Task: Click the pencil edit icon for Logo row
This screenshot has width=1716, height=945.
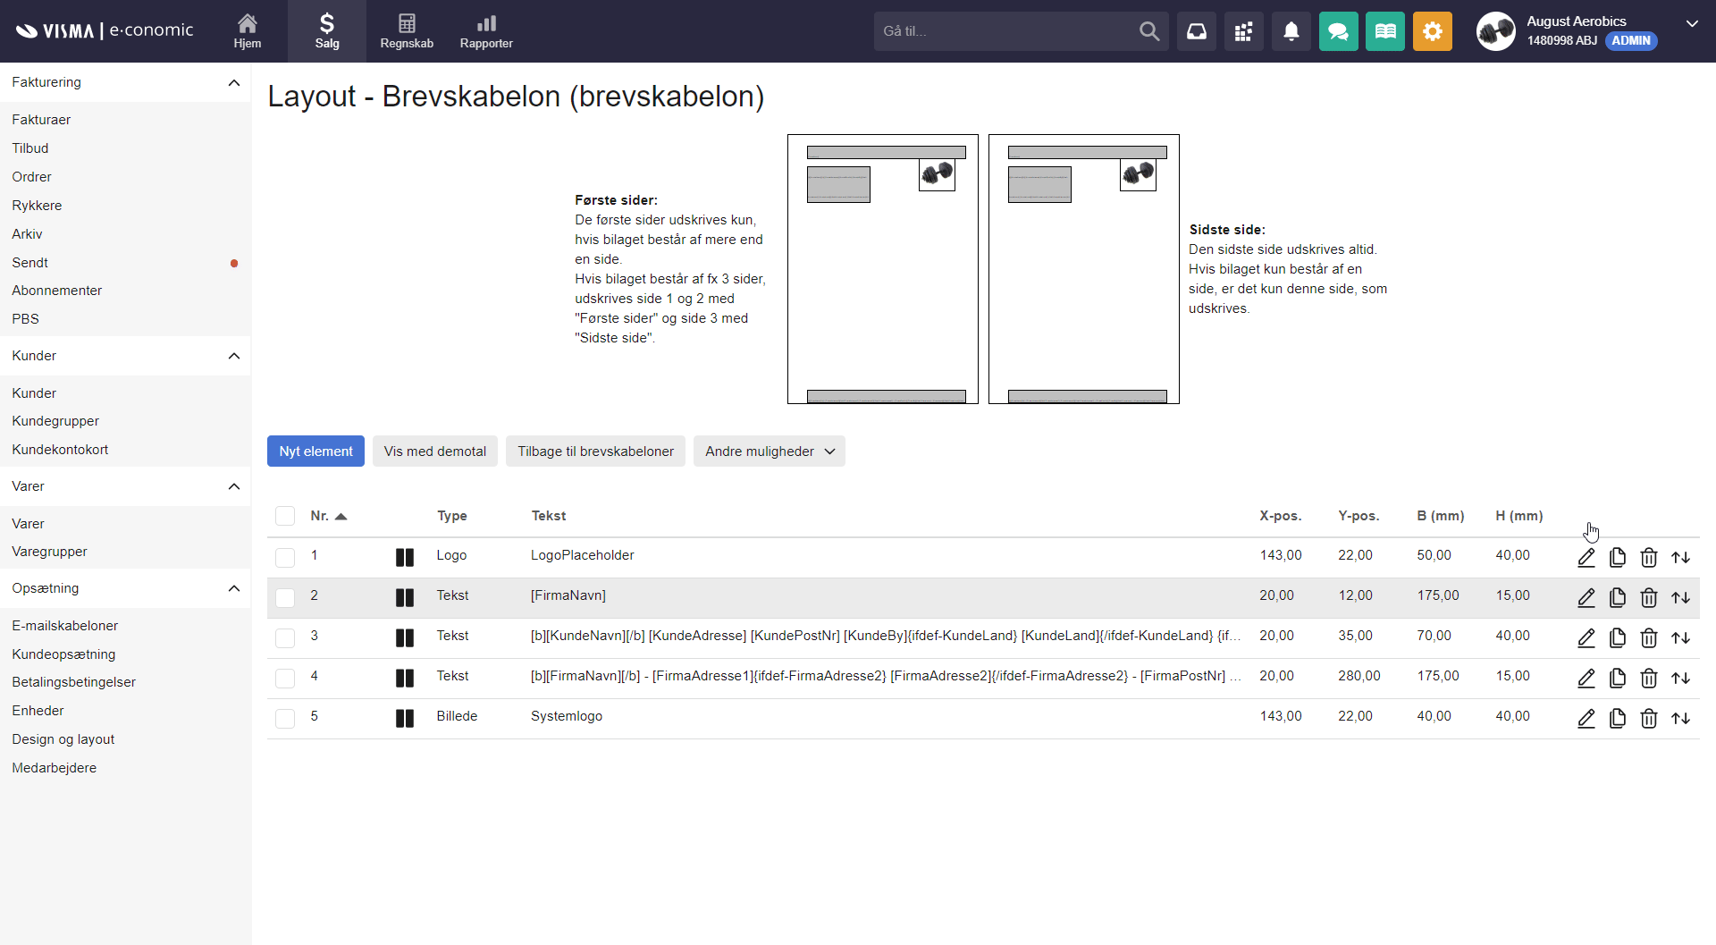Action: tap(1586, 558)
